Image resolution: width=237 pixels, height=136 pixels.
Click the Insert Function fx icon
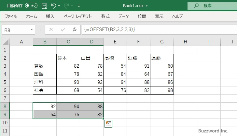click(x=74, y=29)
